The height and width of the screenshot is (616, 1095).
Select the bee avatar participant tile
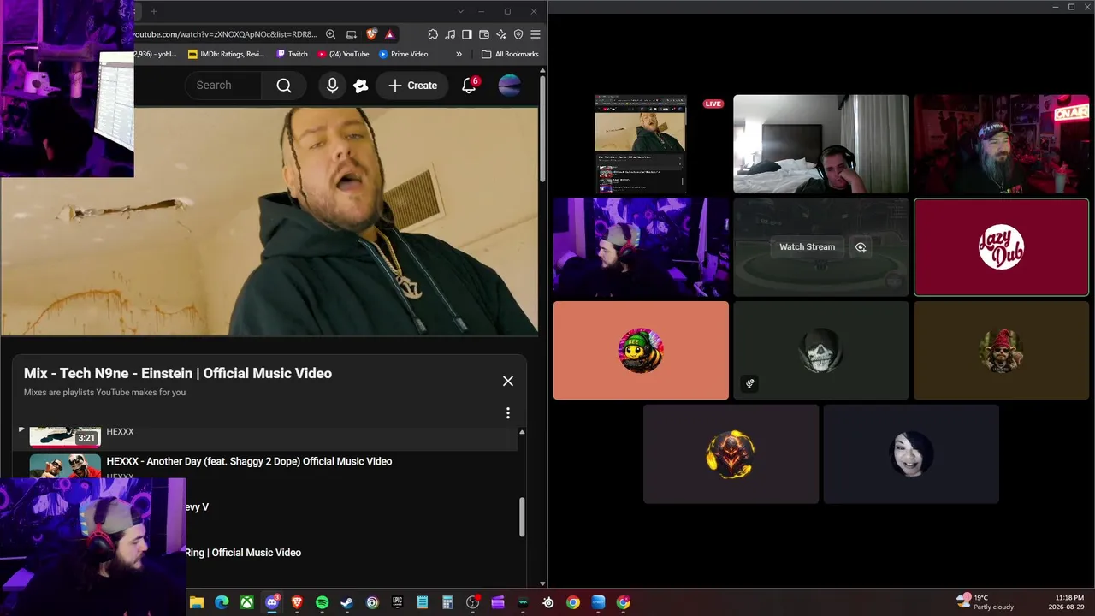click(641, 351)
